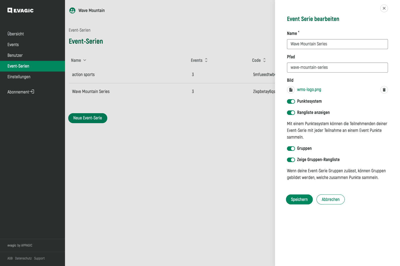
Task: Sort table by Name column chevron
Action: point(85,60)
